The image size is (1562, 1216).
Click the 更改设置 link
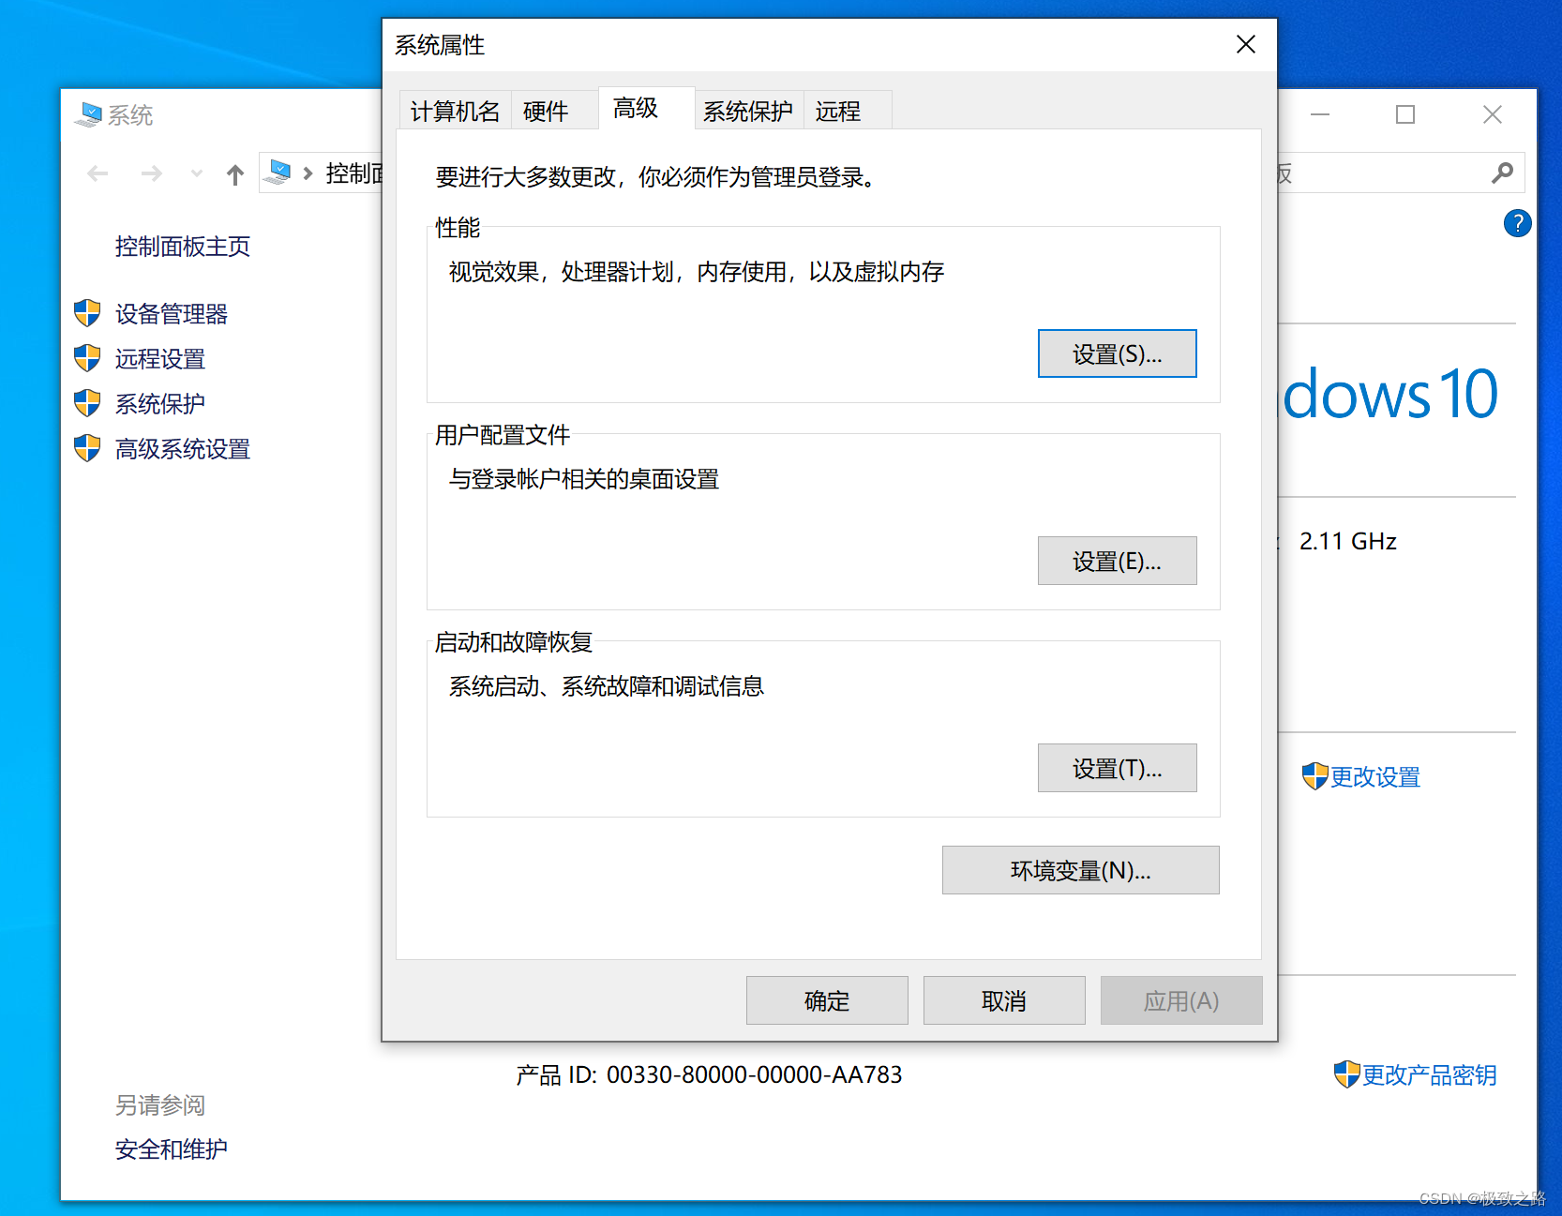point(1375,777)
